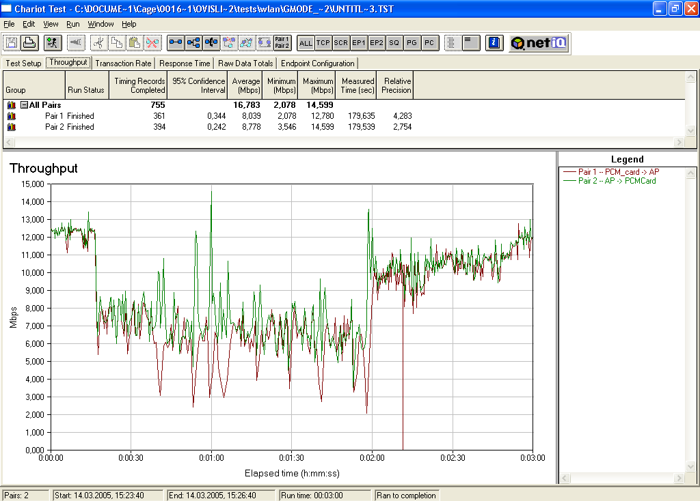The height and width of the screenshot is (501, 700).
Task: Open the Endpoint Configuration tab
Action: pos(318,63)
